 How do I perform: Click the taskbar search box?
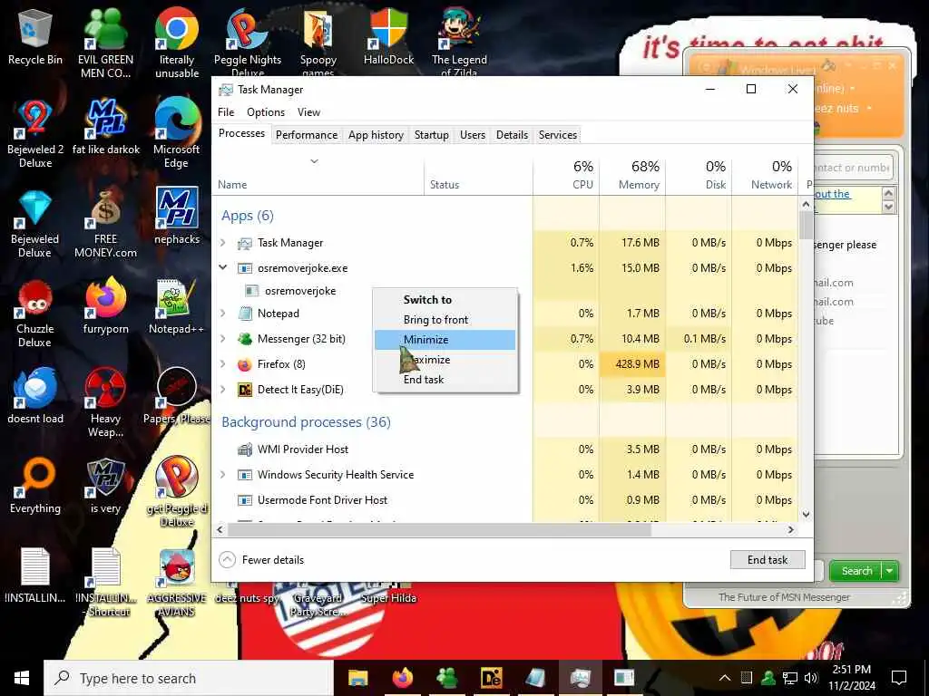pyautogui.click(x=189, y=678)
